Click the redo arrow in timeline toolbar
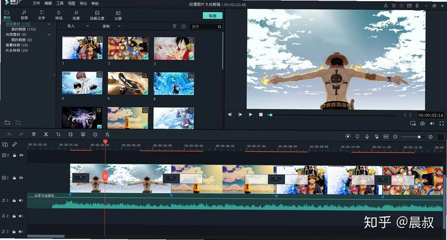This screenshot has height=240, width=447. 21,134
